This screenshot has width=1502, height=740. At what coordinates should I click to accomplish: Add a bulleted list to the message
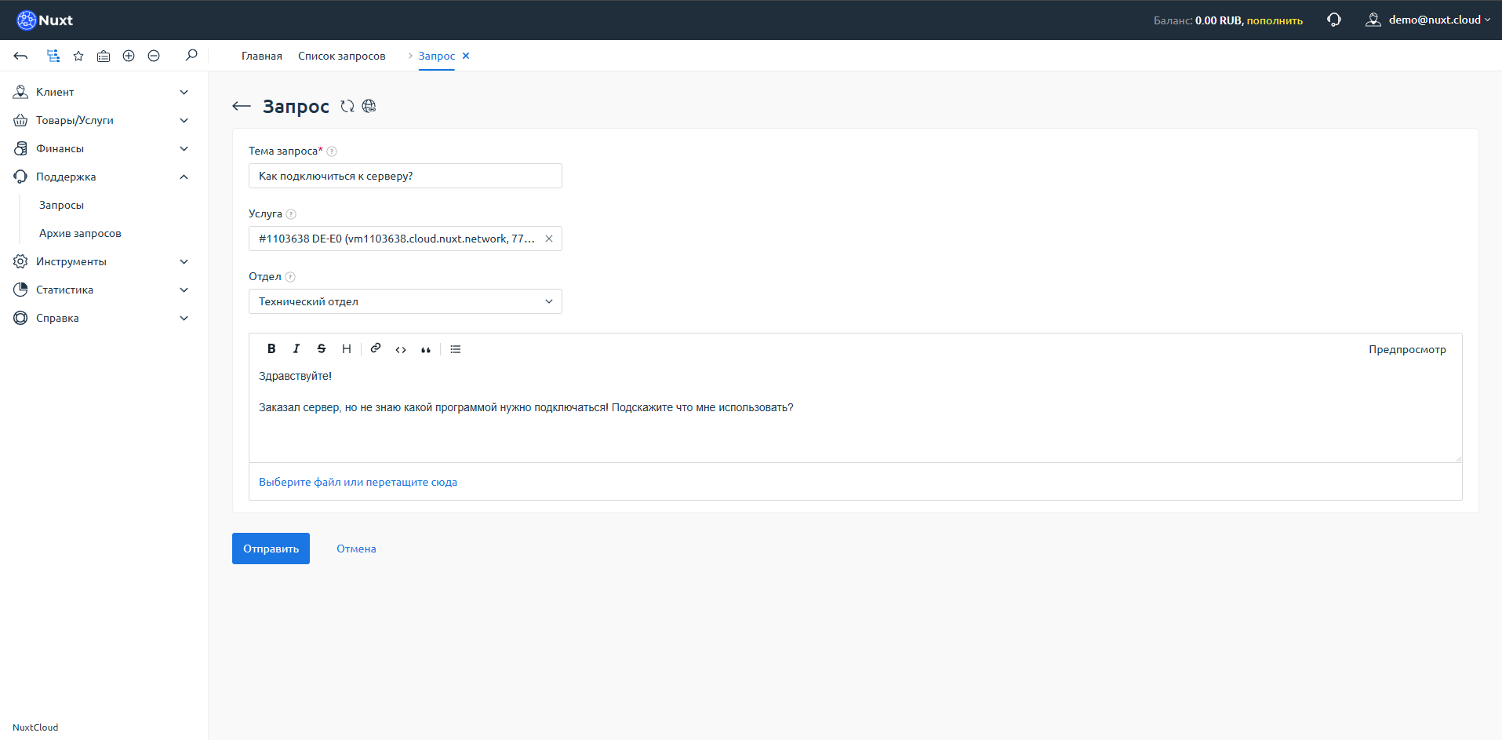click(456, 349)
